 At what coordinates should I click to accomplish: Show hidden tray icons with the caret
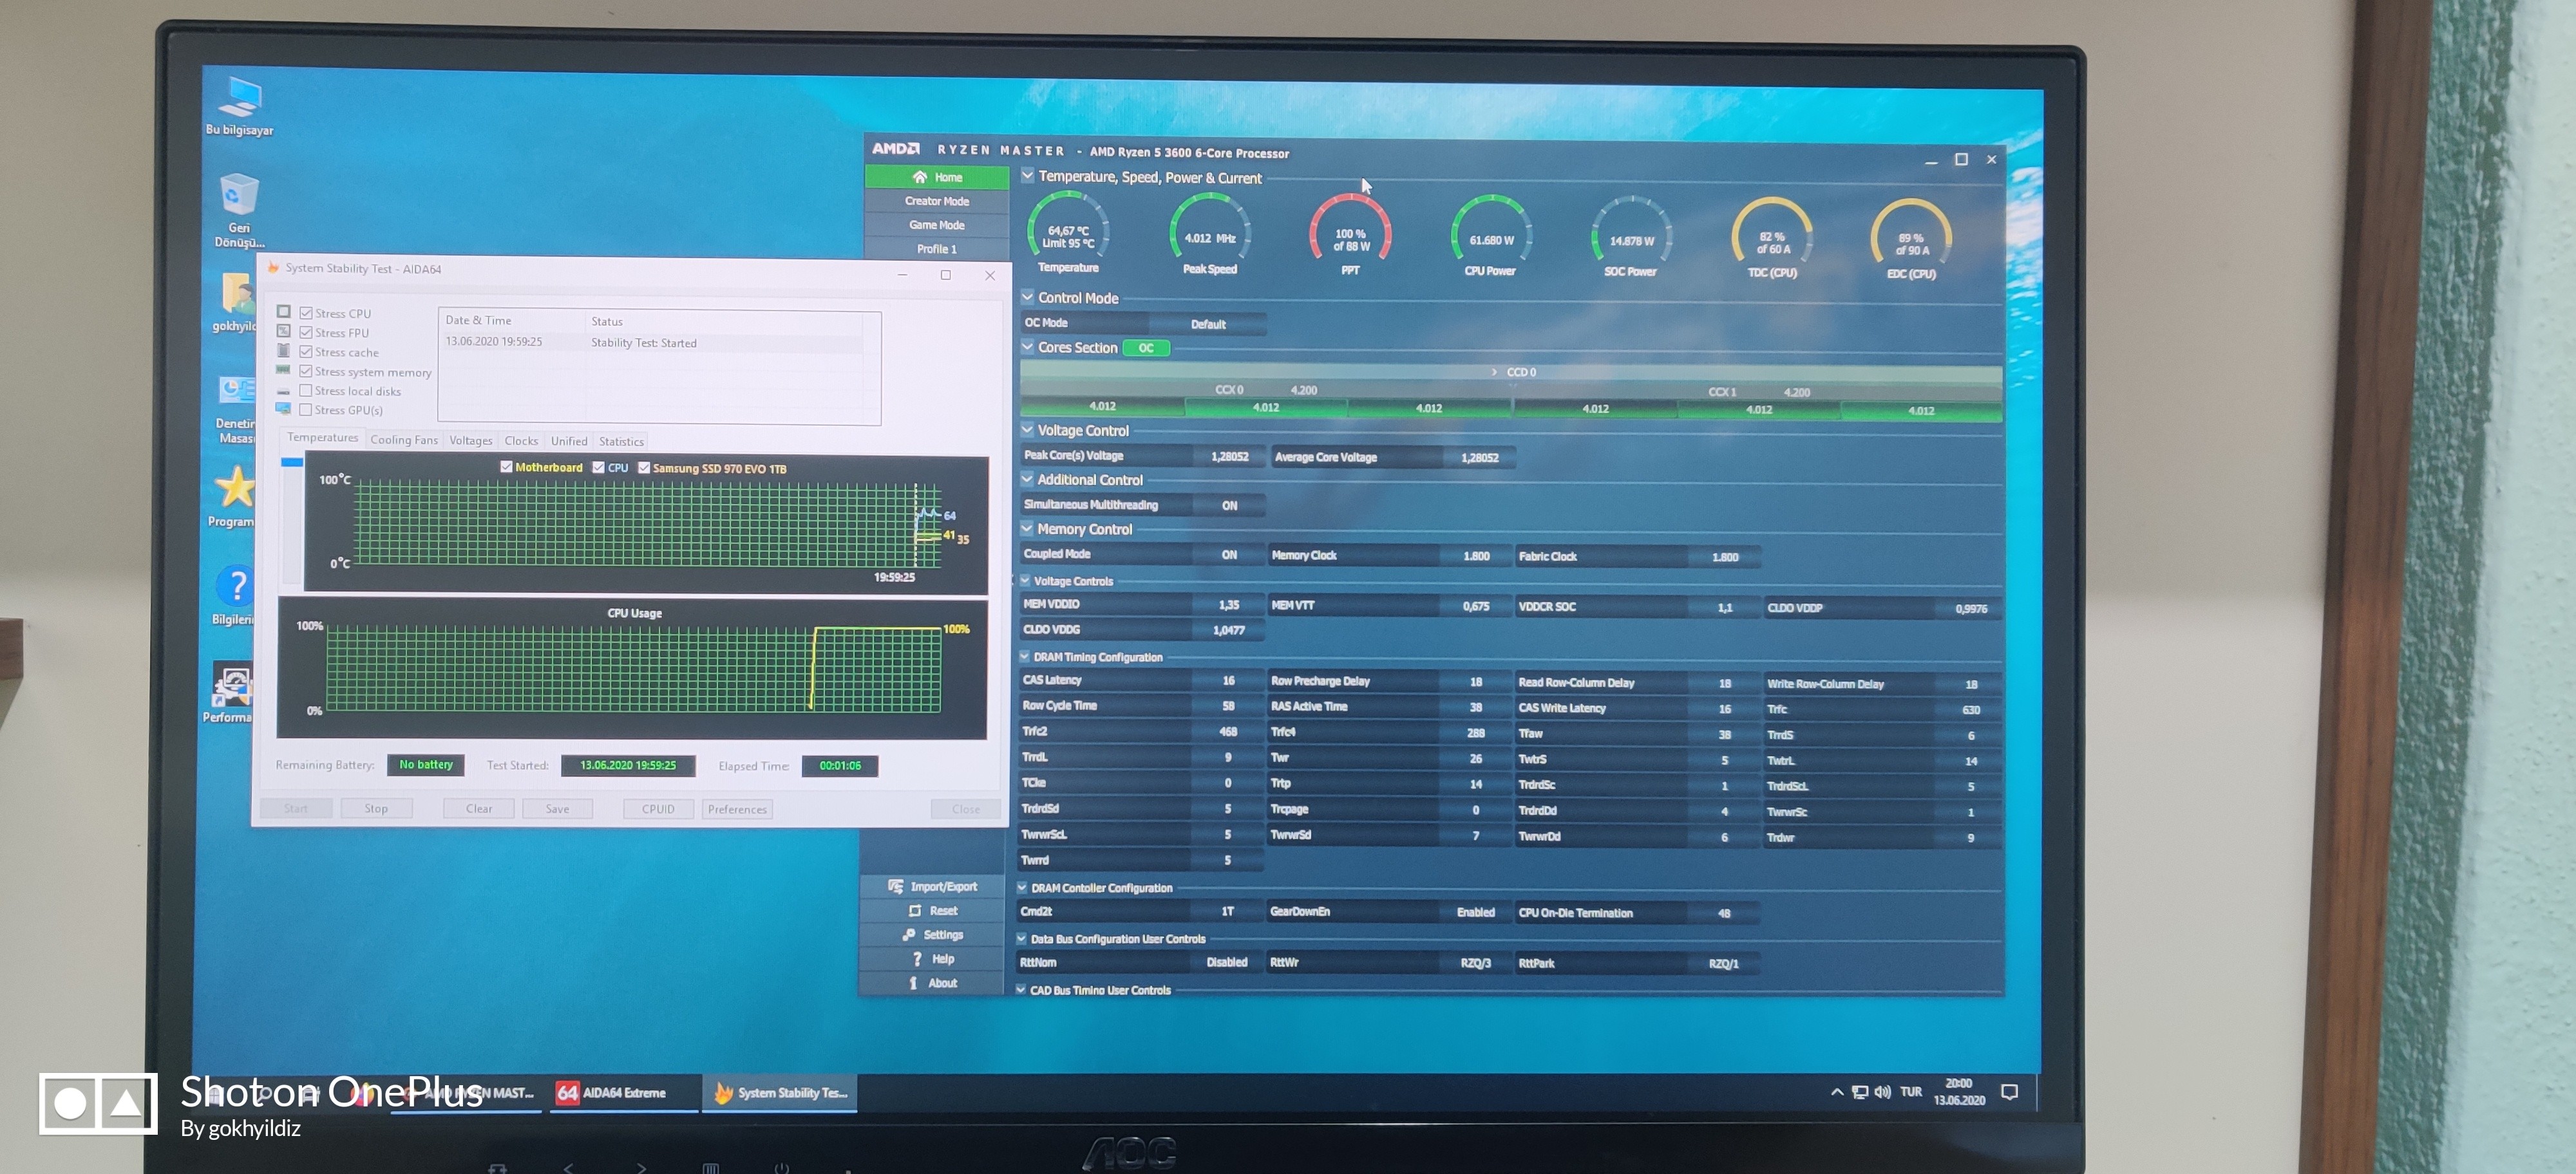1837,1092
